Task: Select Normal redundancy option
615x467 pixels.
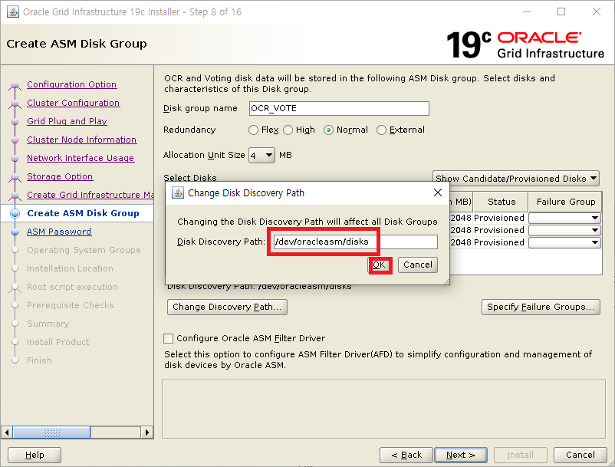Action: (x=346, y=130)
